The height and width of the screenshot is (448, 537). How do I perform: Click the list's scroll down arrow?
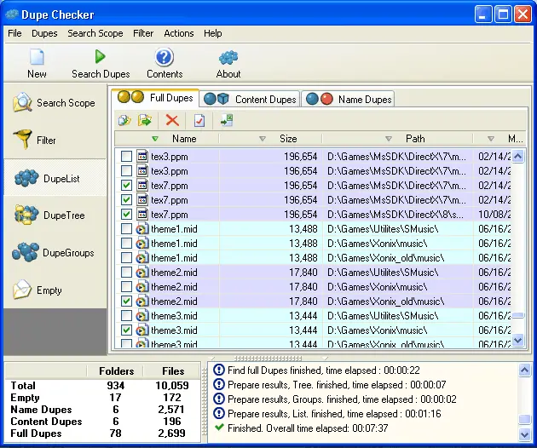[x=518, y=340]
